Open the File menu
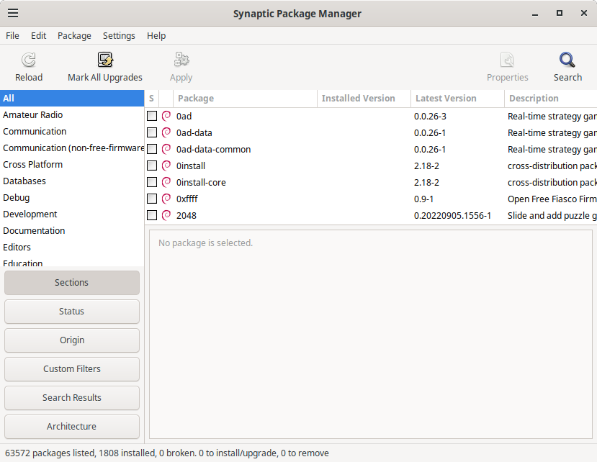 click(x=12, y=35)
